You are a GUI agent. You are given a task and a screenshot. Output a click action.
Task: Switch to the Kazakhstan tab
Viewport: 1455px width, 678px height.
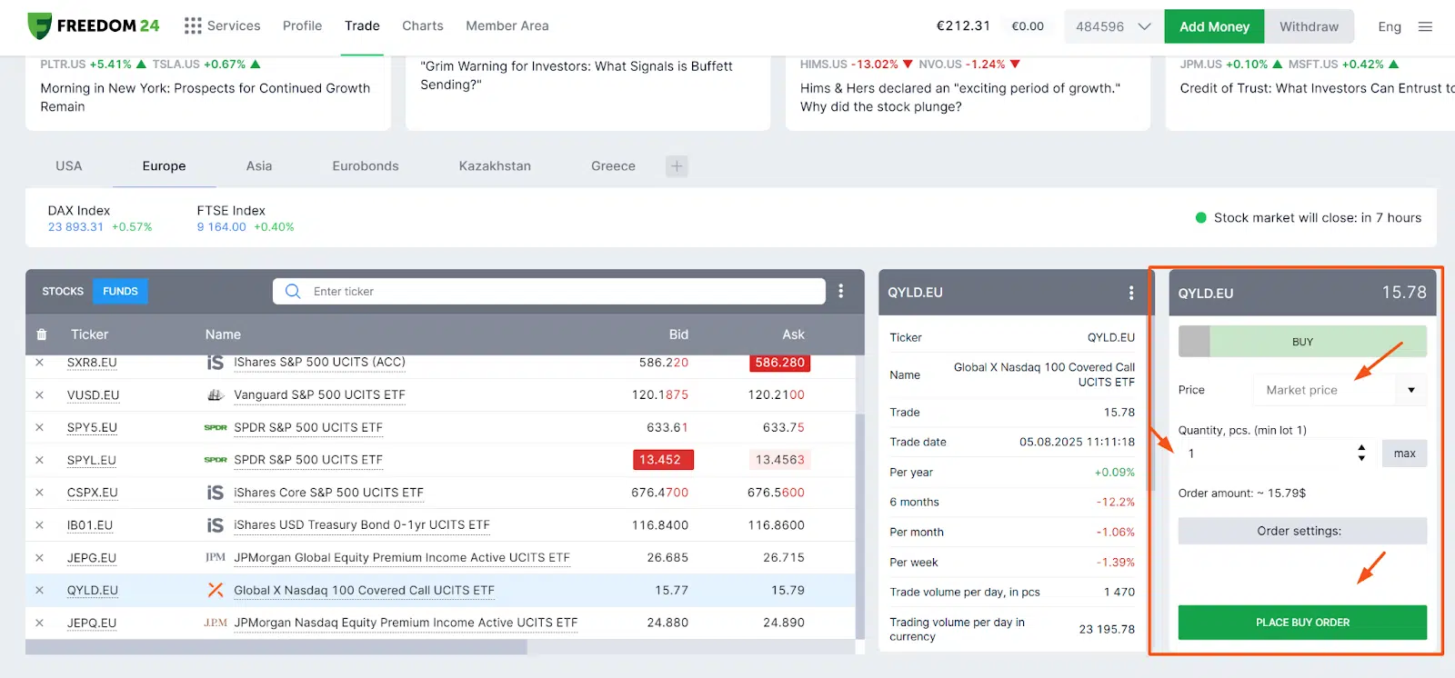pos(495,166)
